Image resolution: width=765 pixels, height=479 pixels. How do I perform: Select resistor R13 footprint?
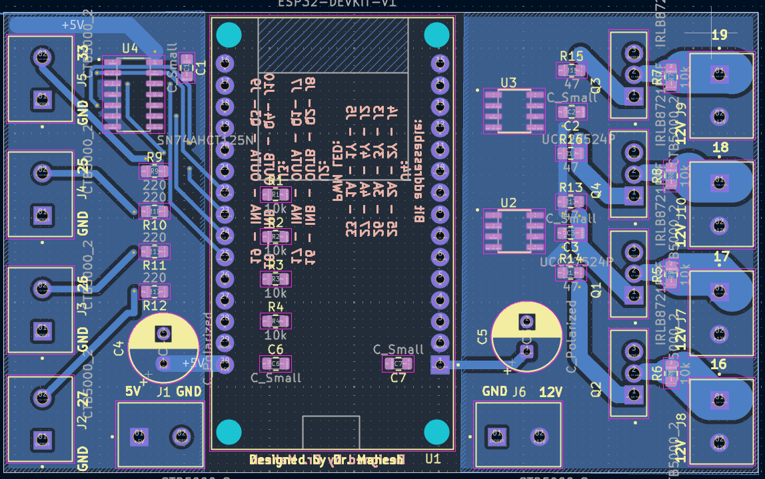click(x=571, y=202)
